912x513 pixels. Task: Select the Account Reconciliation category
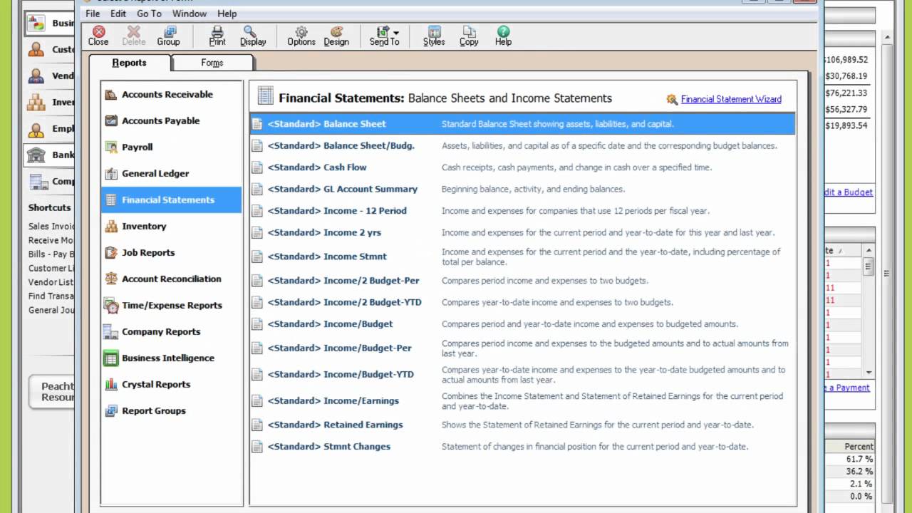[x=171, y=279]
